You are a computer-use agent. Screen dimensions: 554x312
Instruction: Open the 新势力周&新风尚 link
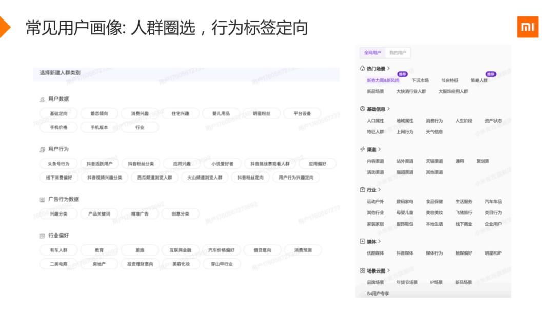[383, 80]
